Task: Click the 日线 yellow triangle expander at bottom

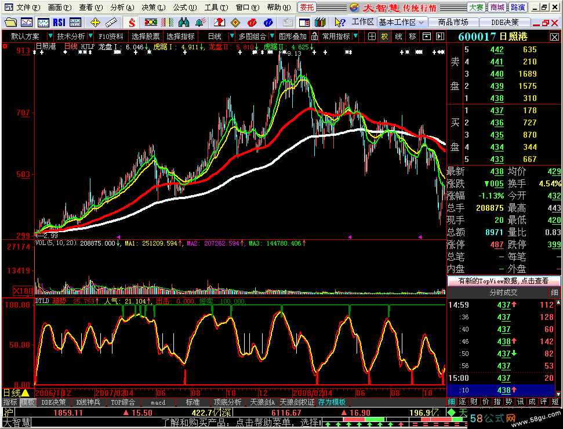Action: pyautogui.click(x=25, y=392)
